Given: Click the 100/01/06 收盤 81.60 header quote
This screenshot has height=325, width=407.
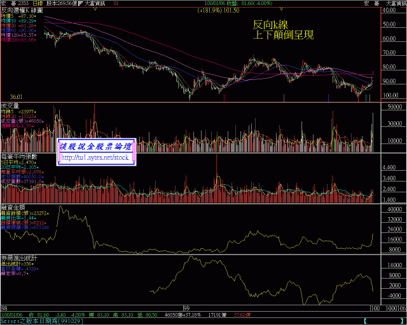Looking at the screenshot, I should click(238, 3).
